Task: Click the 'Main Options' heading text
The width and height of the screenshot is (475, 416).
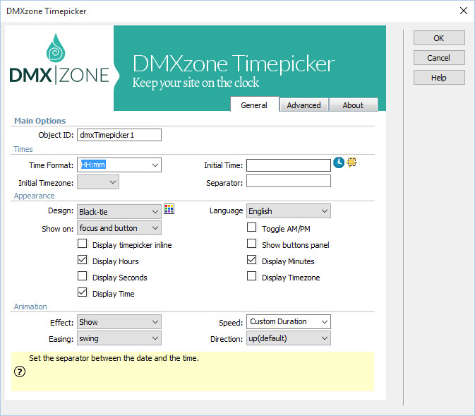Action: (x=40, y=121)
